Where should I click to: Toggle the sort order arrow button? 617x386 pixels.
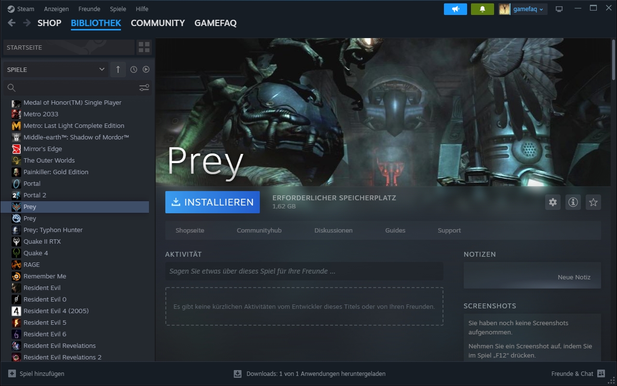pyautogui.click(x=118, y=69)
